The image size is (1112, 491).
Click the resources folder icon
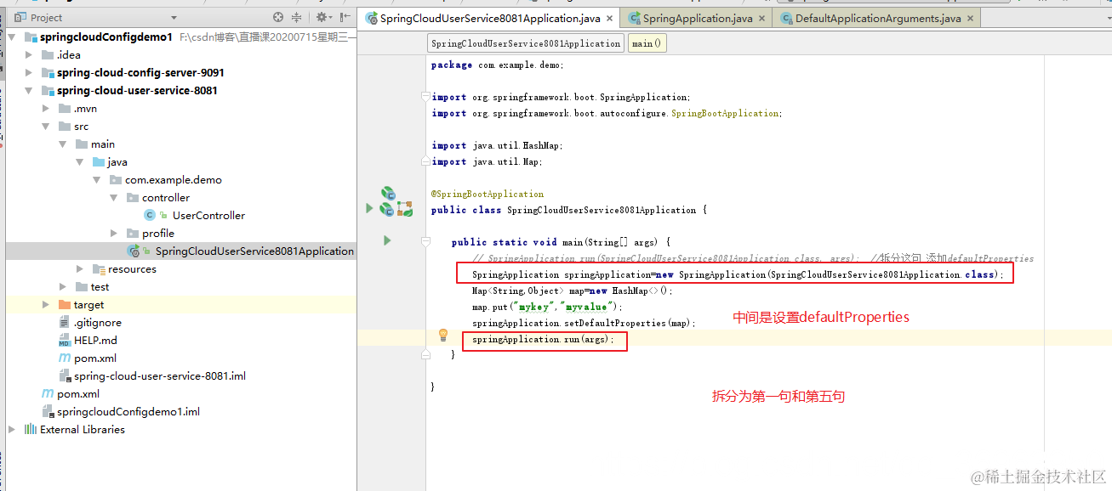pyautogui.click(x=99, y=268)
